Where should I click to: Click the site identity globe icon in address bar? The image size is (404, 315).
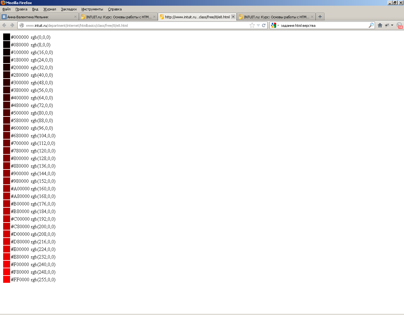[x=22, y=25]
